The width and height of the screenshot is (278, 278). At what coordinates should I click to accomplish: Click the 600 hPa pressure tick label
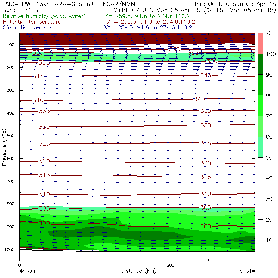point(11,159)
